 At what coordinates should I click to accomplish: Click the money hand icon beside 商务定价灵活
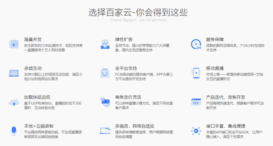(105, 102)
